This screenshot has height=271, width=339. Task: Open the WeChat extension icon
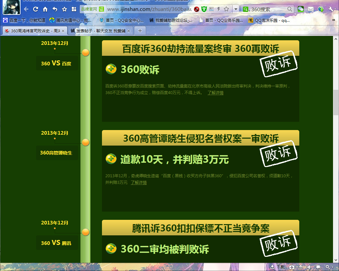click(x=301, y=9)
